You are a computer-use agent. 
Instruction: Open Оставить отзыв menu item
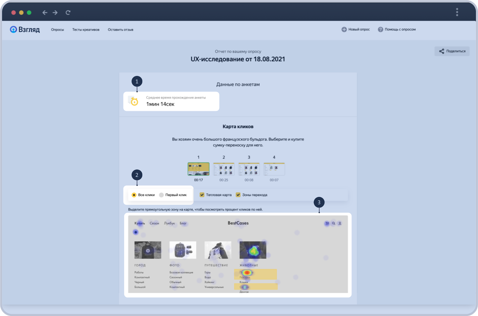(x=120, y=30)
